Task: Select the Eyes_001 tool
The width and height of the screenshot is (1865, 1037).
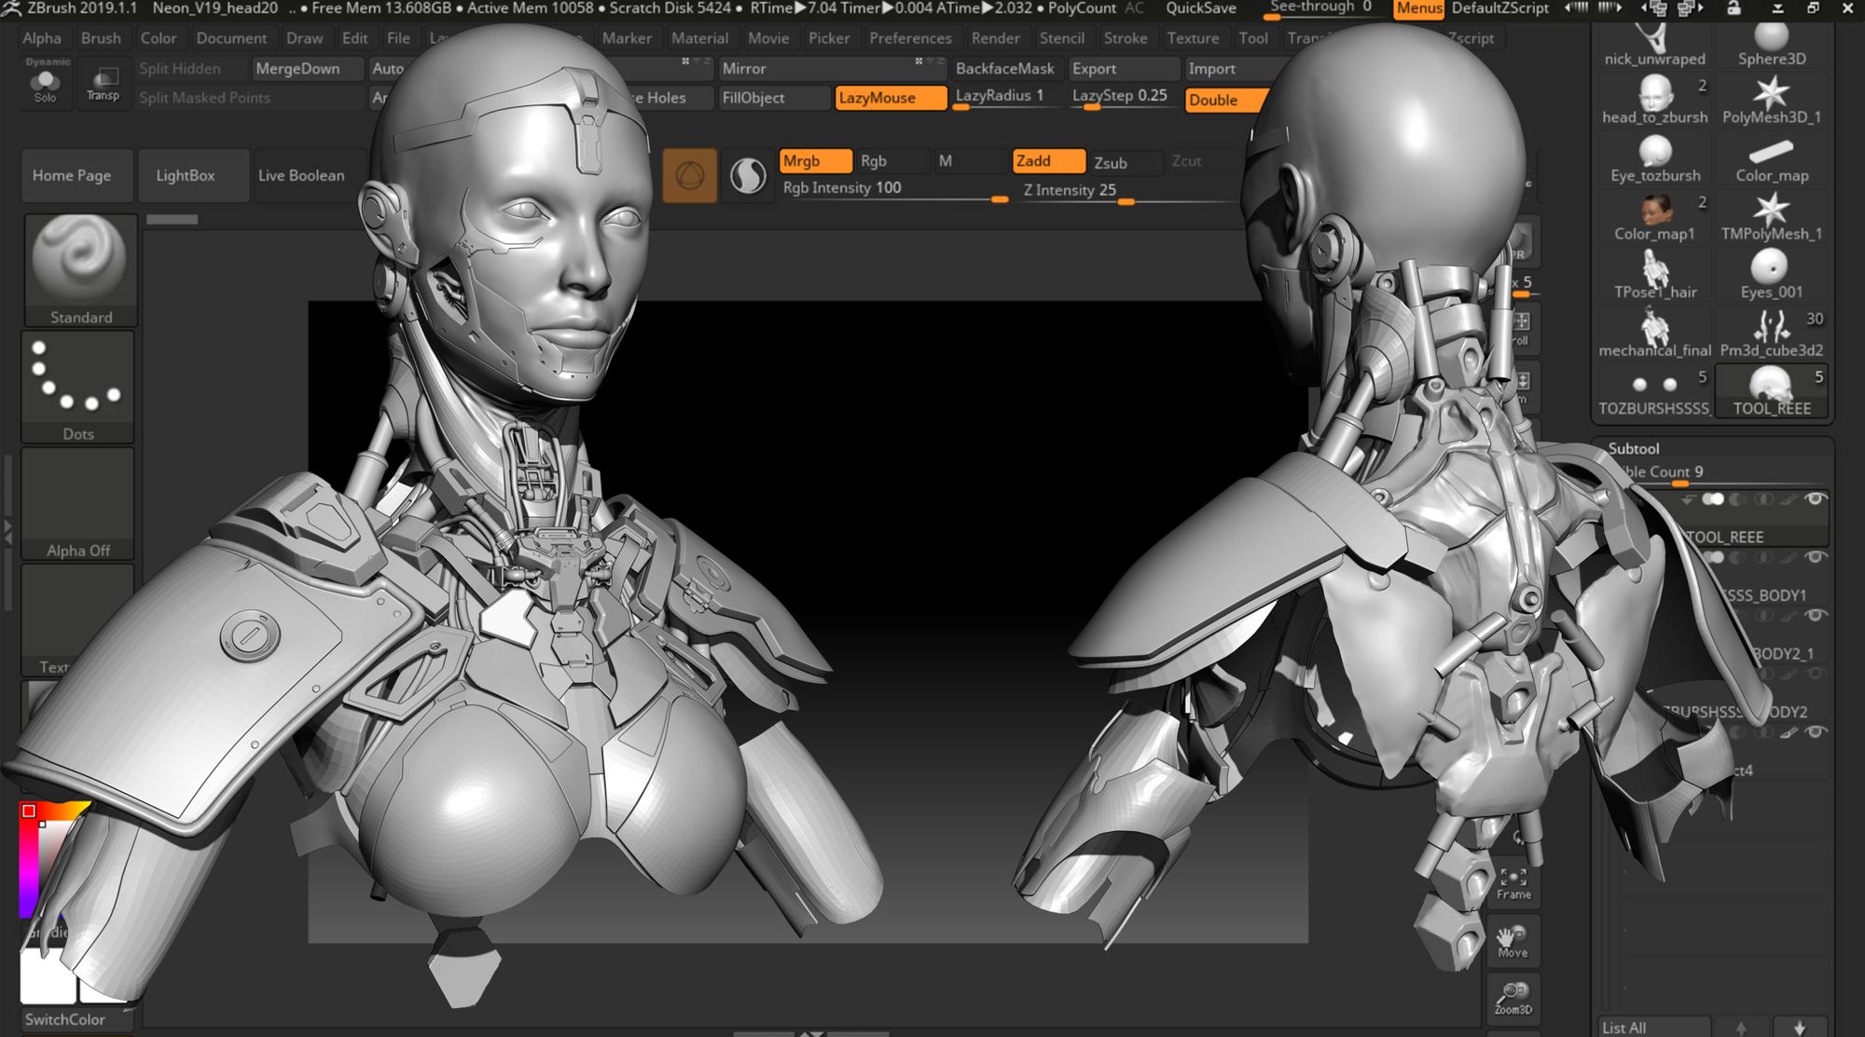Action: [1771, 275]
